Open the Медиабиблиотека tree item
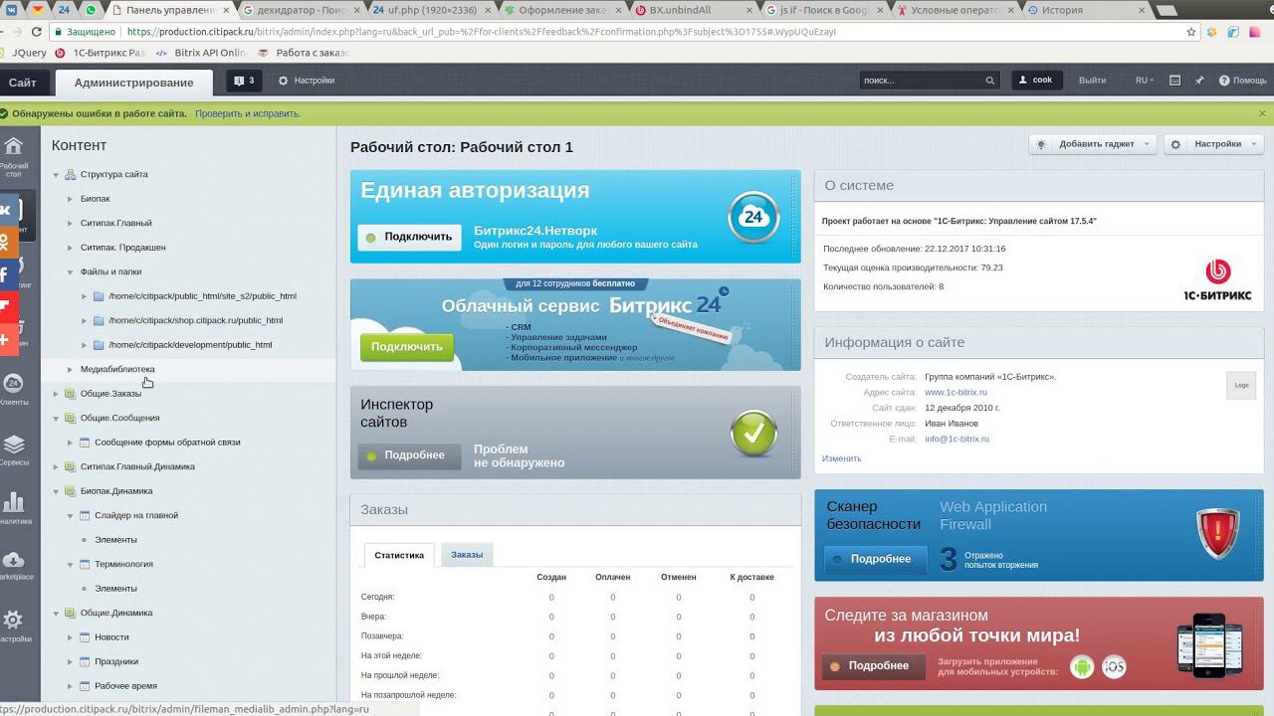Viewport: 1274px width, 716px height. 117,370
